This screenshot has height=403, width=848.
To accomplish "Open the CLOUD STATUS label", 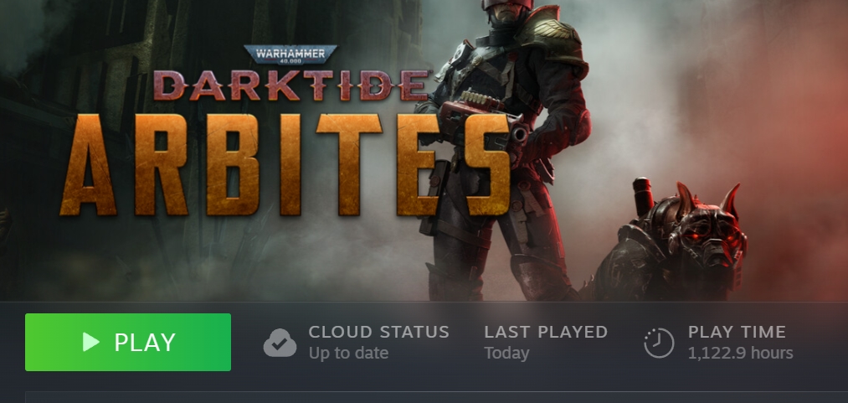I will pyautogui.click(x=378, y=332).
